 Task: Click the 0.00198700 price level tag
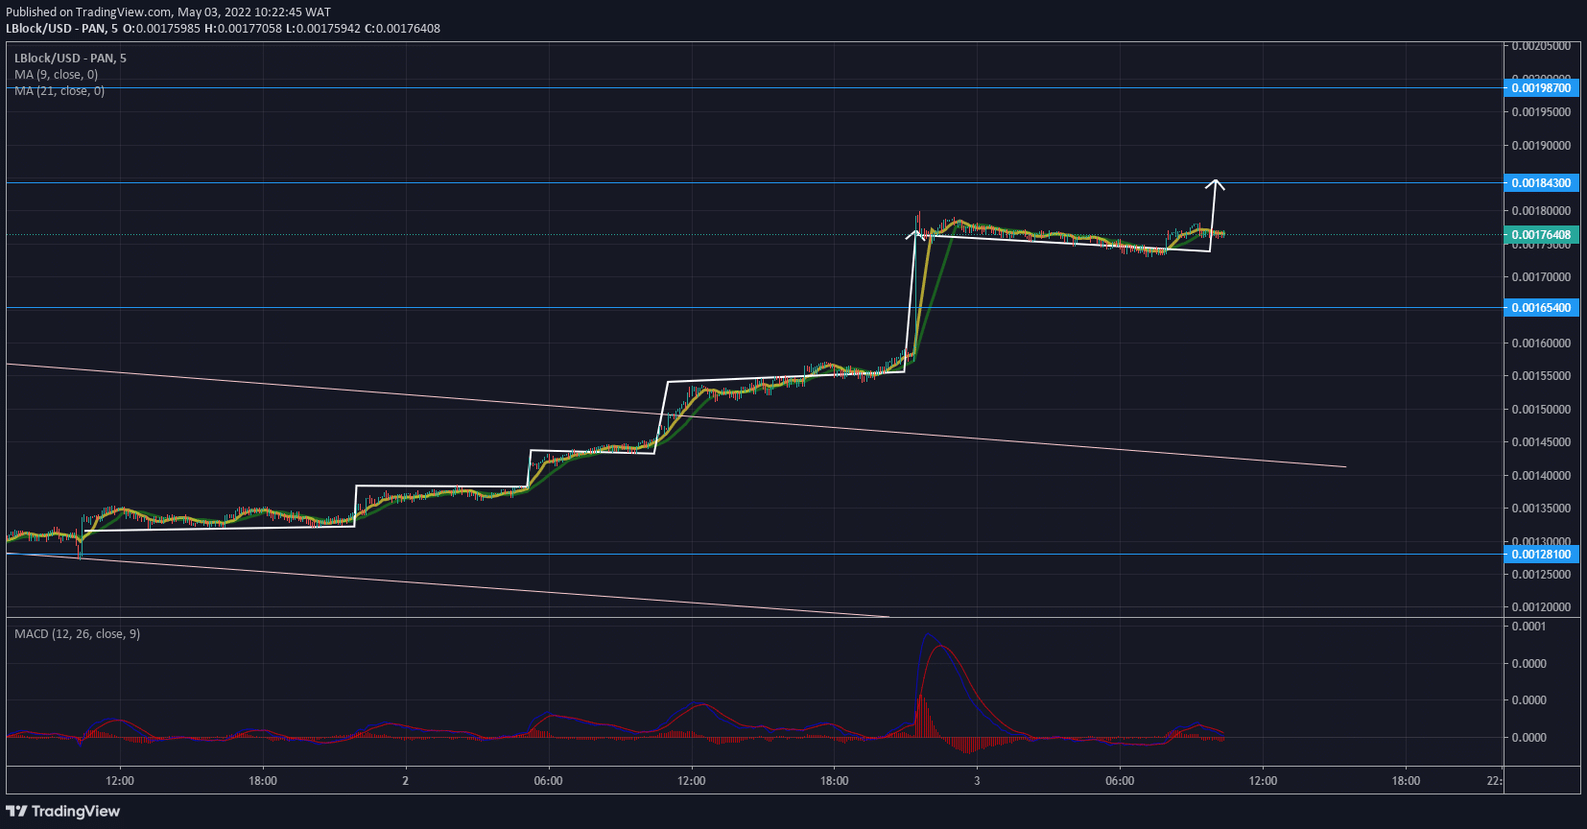coord(1541,88)
